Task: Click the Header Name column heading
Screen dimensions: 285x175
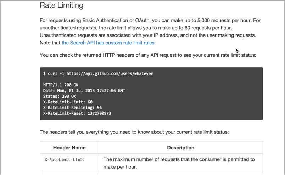Action: tap(69, 148)
